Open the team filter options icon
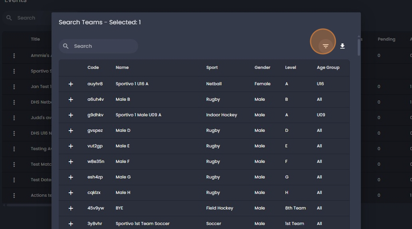This screenshot has width=412, height=229. (325, 46)
